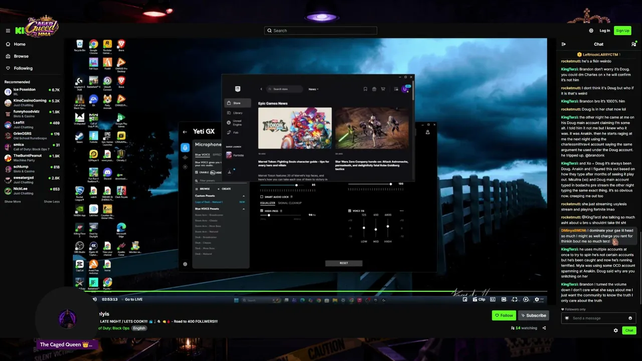Switch to the Equalizer tab in Yeti GX
The image size is (642, 361).
point(267,203)
